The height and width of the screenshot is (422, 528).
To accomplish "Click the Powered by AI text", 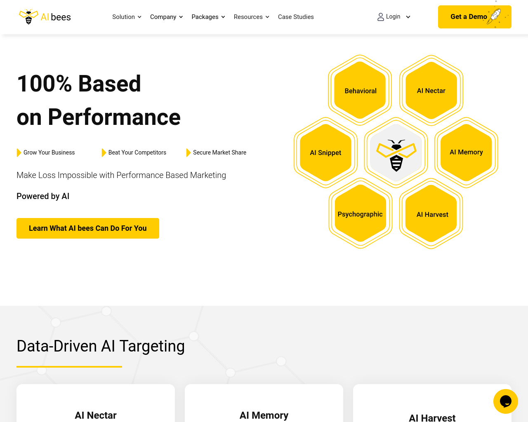I will 43,196.
